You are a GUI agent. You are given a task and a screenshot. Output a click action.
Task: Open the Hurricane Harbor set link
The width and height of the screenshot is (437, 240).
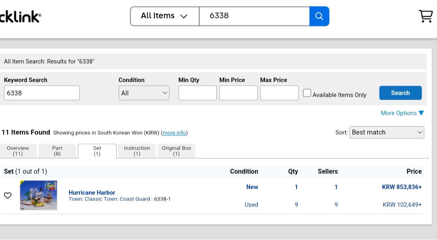click(x=92, y=192)
